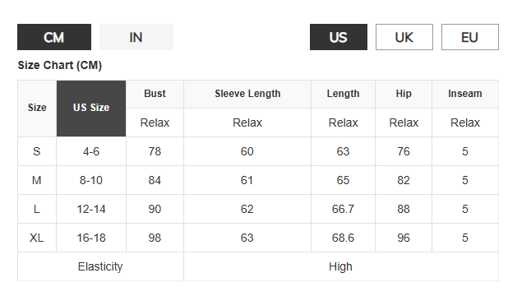This screenshot has height=296, width=531.
Task: Click the High elasticity value
Action: pyautogui.click(x=340, y=266)
